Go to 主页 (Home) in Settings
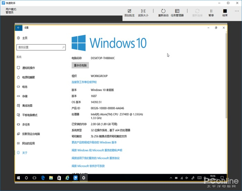This screenshot has height=191, width=242. pyautogui.click(x=25, y=38)
